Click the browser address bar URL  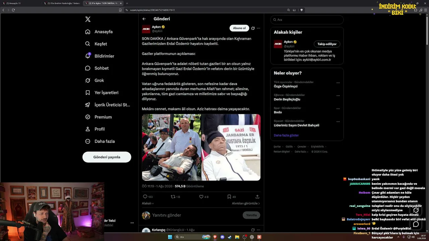[152, 10]
